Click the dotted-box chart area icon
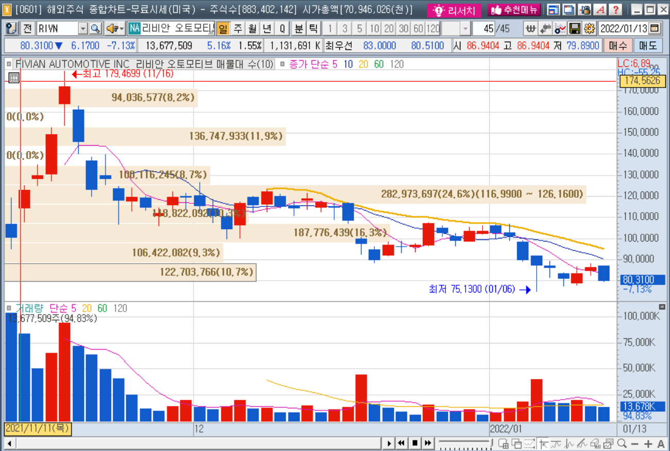 [529, 443]
